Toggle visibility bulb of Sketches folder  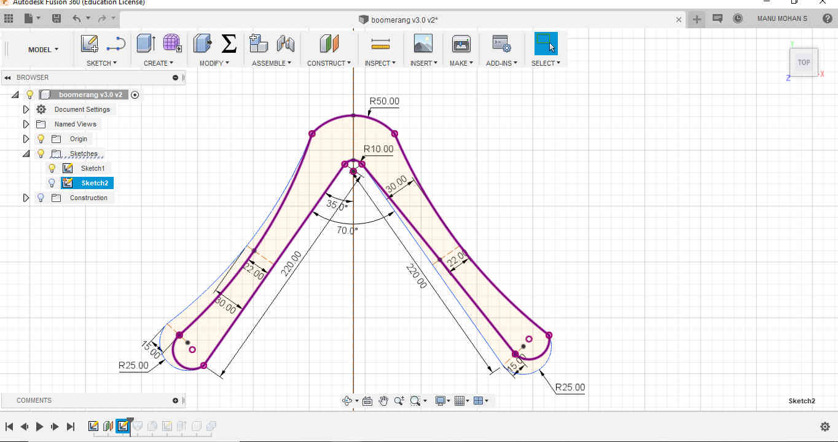point(41,153)
